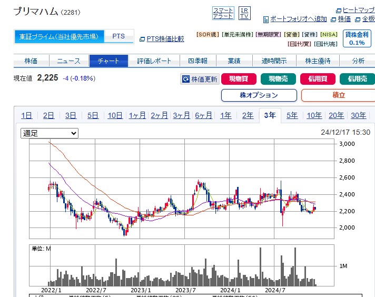Viewport: 375px width, 297px height.
Task: Click the 現物買 buy button
Action: pos(239,79)
